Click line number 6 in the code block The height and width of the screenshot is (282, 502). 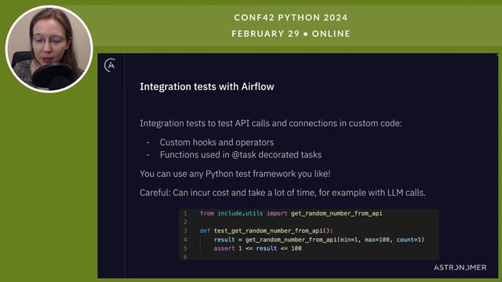coord(185,257)
